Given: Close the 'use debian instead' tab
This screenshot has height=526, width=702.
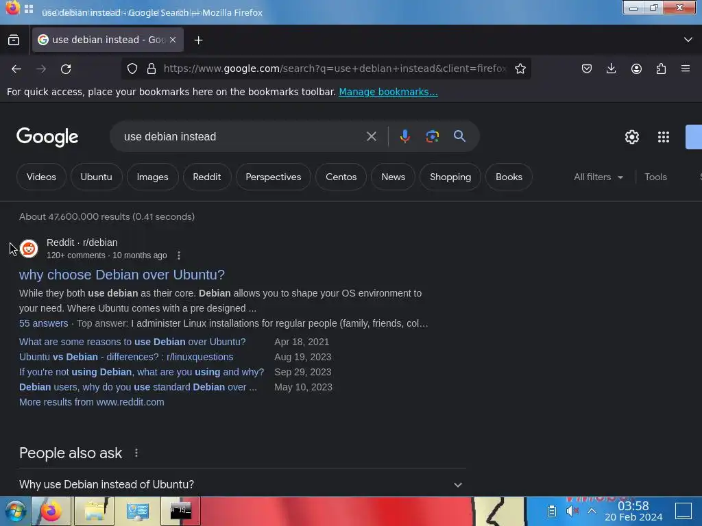Looking at the screenshot, I should (x=173, y=40).
